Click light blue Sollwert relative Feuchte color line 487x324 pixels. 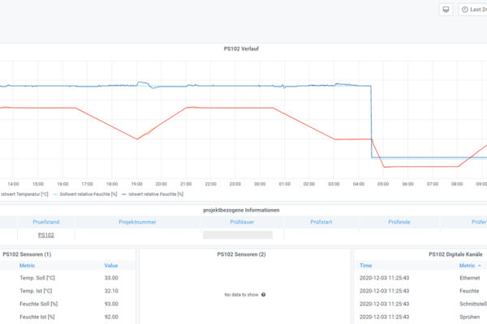point(55,194)
